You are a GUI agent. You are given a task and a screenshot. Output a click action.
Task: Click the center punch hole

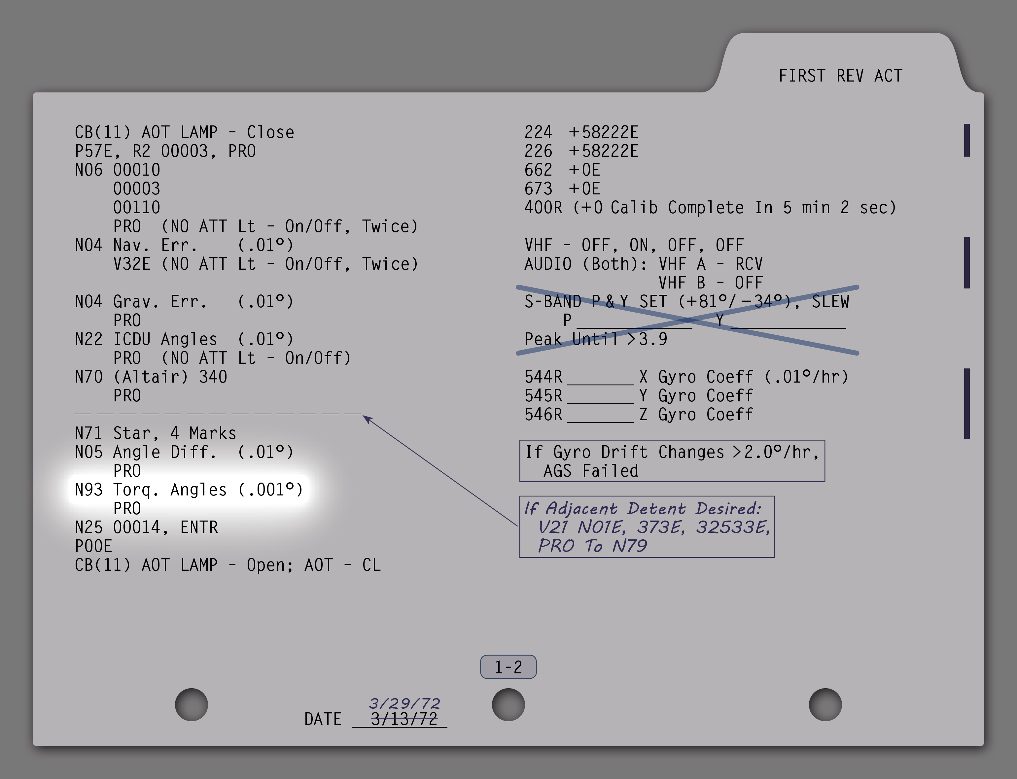[508, 704]
